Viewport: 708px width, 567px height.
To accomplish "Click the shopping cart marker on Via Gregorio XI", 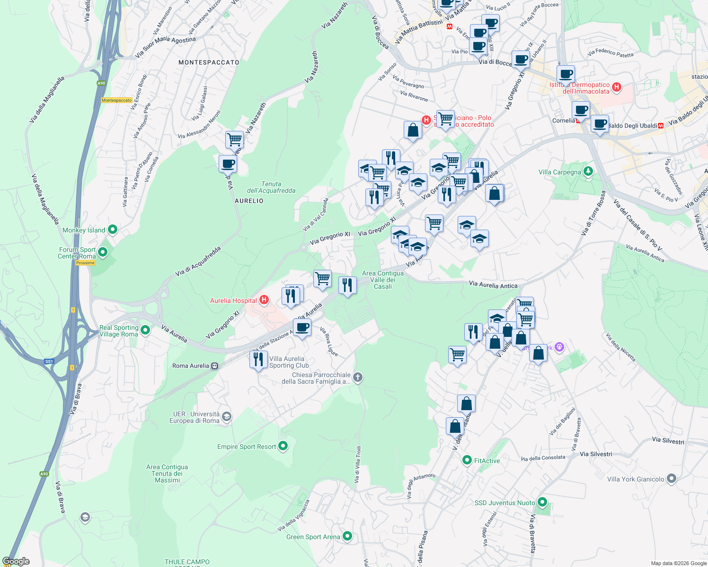I will point(434,223).
